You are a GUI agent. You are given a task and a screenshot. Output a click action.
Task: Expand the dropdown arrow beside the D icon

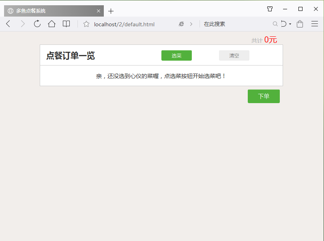[x=290, y=24]
